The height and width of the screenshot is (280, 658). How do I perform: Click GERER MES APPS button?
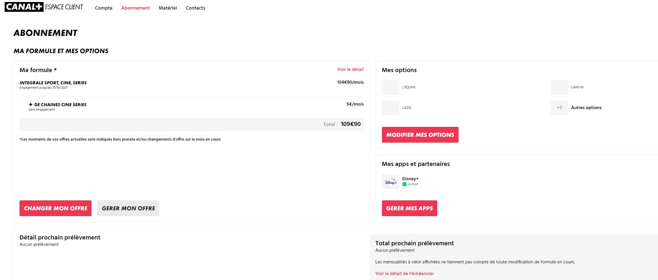(x=409, y=208)
